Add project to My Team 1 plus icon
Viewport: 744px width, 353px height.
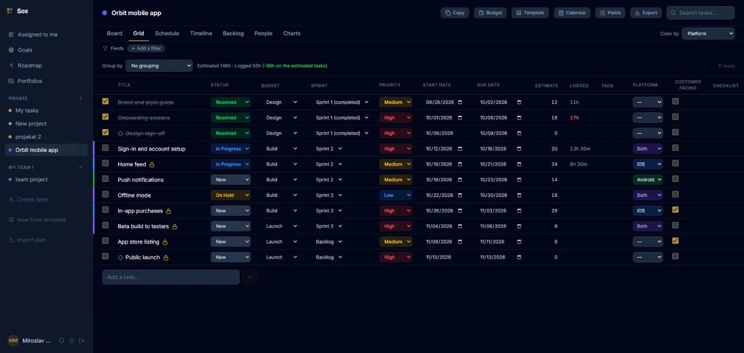click(80, 167)
